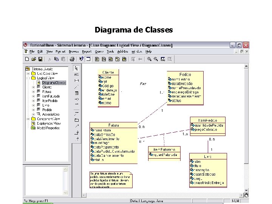Click the Open file toolbar icon
This screenshot has width=272, height=204.
34,59
